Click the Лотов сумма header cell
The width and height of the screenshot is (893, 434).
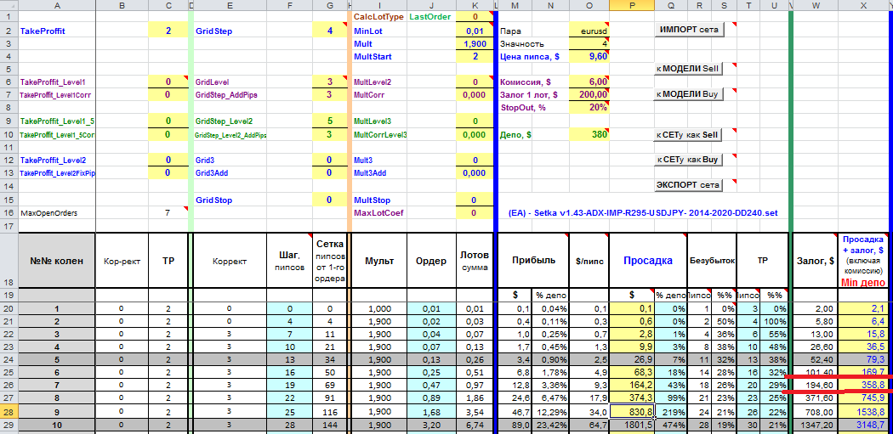475,260
